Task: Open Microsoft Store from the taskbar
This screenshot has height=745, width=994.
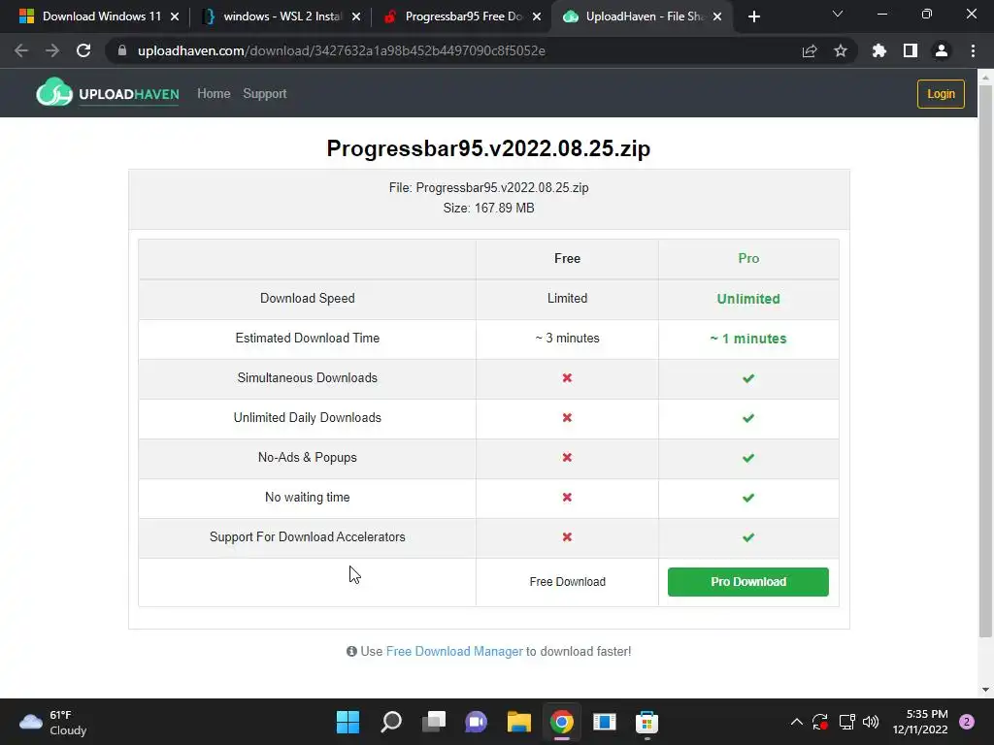Action: coord(646,722)
